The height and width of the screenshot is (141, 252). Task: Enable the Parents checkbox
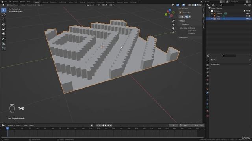pos(189,33)
